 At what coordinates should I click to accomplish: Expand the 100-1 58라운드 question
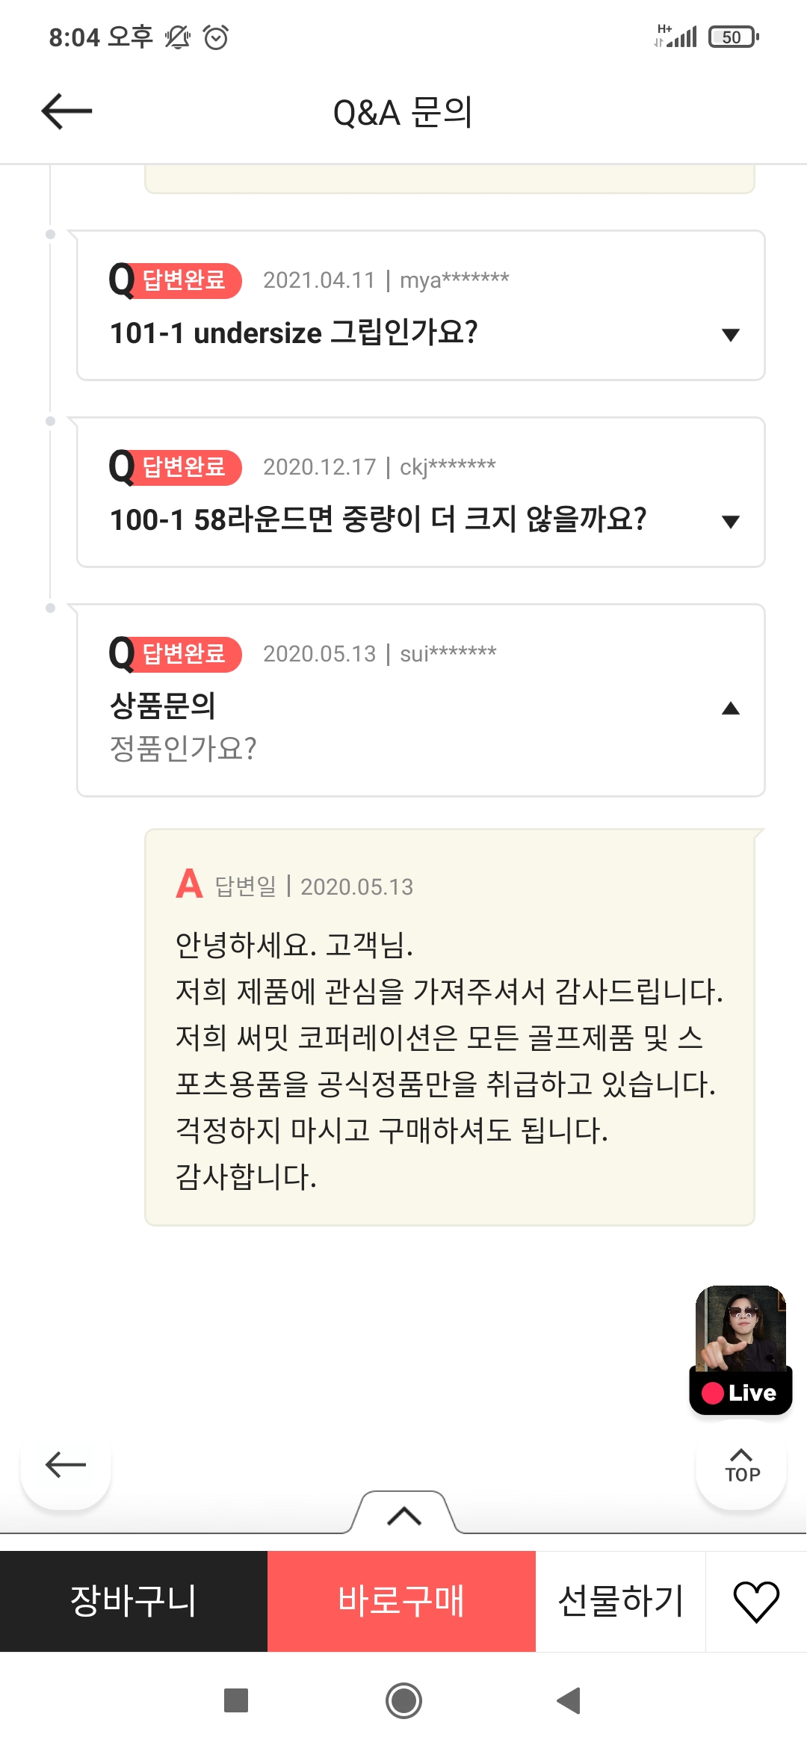[730, 521]
